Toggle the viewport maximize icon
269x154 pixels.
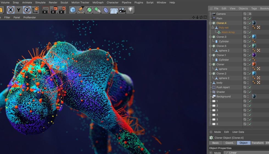click(x=205, y=17)
